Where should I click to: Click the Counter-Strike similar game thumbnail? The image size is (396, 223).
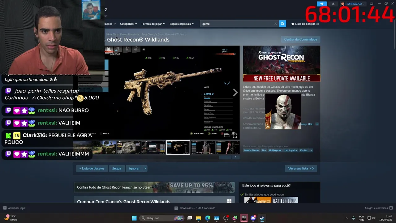(258, 200)
